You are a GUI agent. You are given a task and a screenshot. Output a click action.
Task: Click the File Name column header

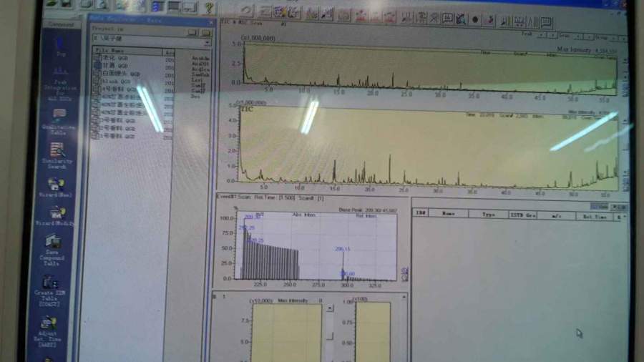click(128, 51)
